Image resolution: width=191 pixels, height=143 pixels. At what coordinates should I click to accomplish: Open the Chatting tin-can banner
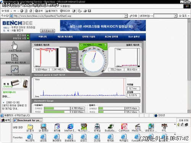(15, 83)
